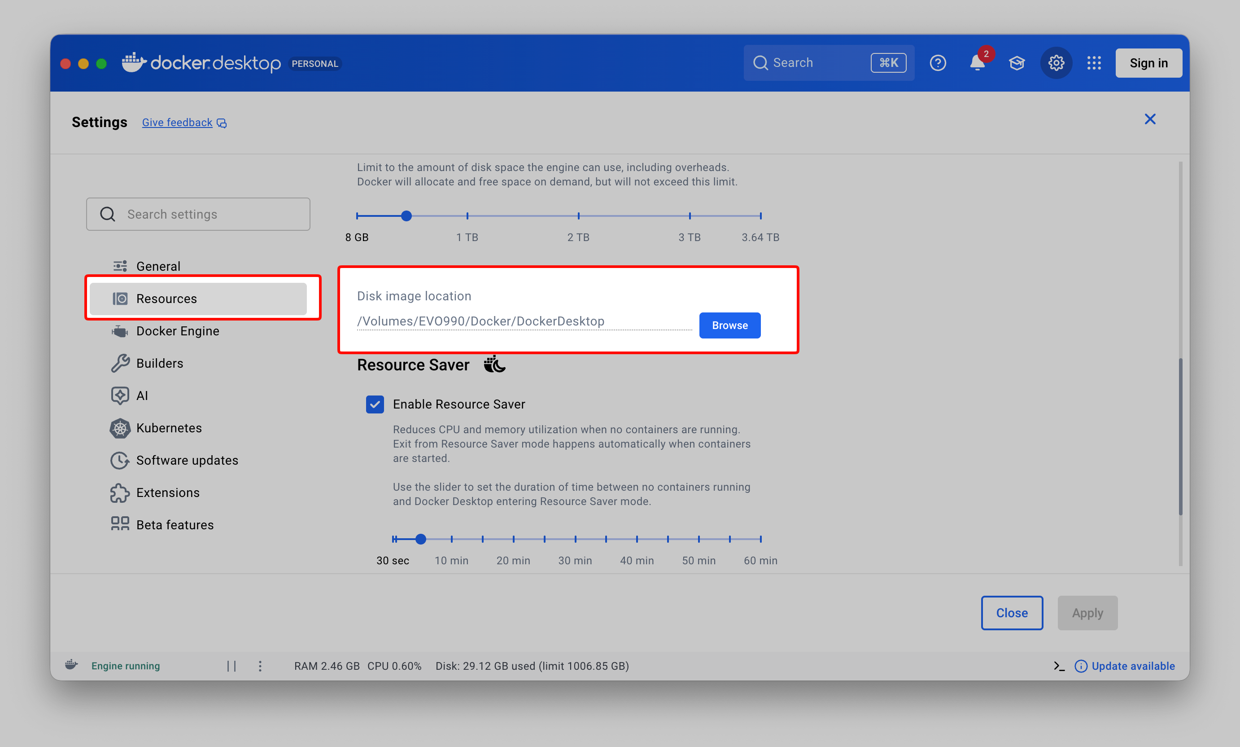The height and width of the screenshot is (747, 1240).
Task: Click the Close button
Action: pos(1012,613)
